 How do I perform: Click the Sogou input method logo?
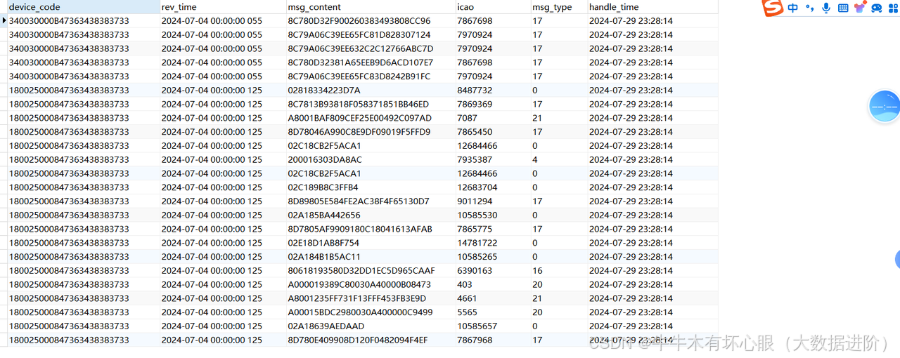pos(773,8)
